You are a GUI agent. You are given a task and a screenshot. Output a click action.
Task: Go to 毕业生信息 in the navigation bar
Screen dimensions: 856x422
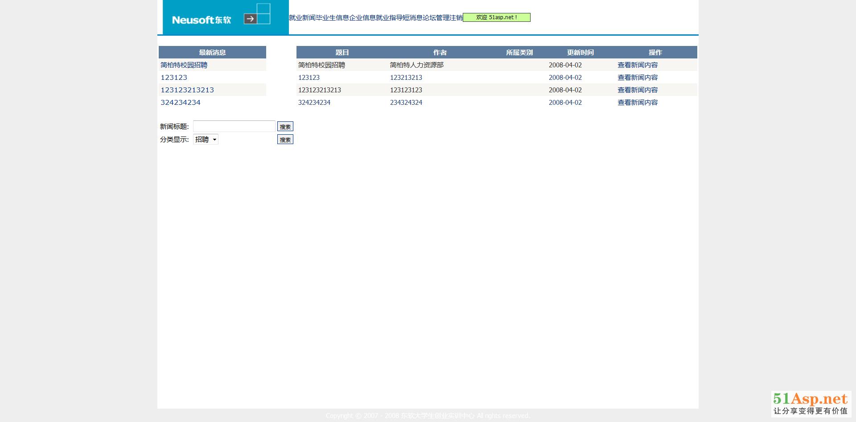pos(332,18)
